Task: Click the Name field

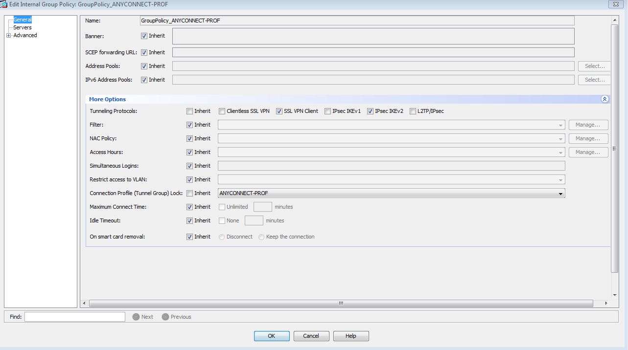Action: [x=357, y=21]
